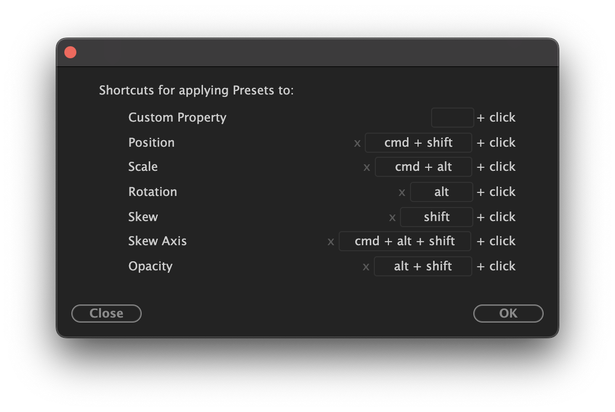Screen dimensions: 615x412
Task: Click the Opacity row label
Action: pos(150,266)
